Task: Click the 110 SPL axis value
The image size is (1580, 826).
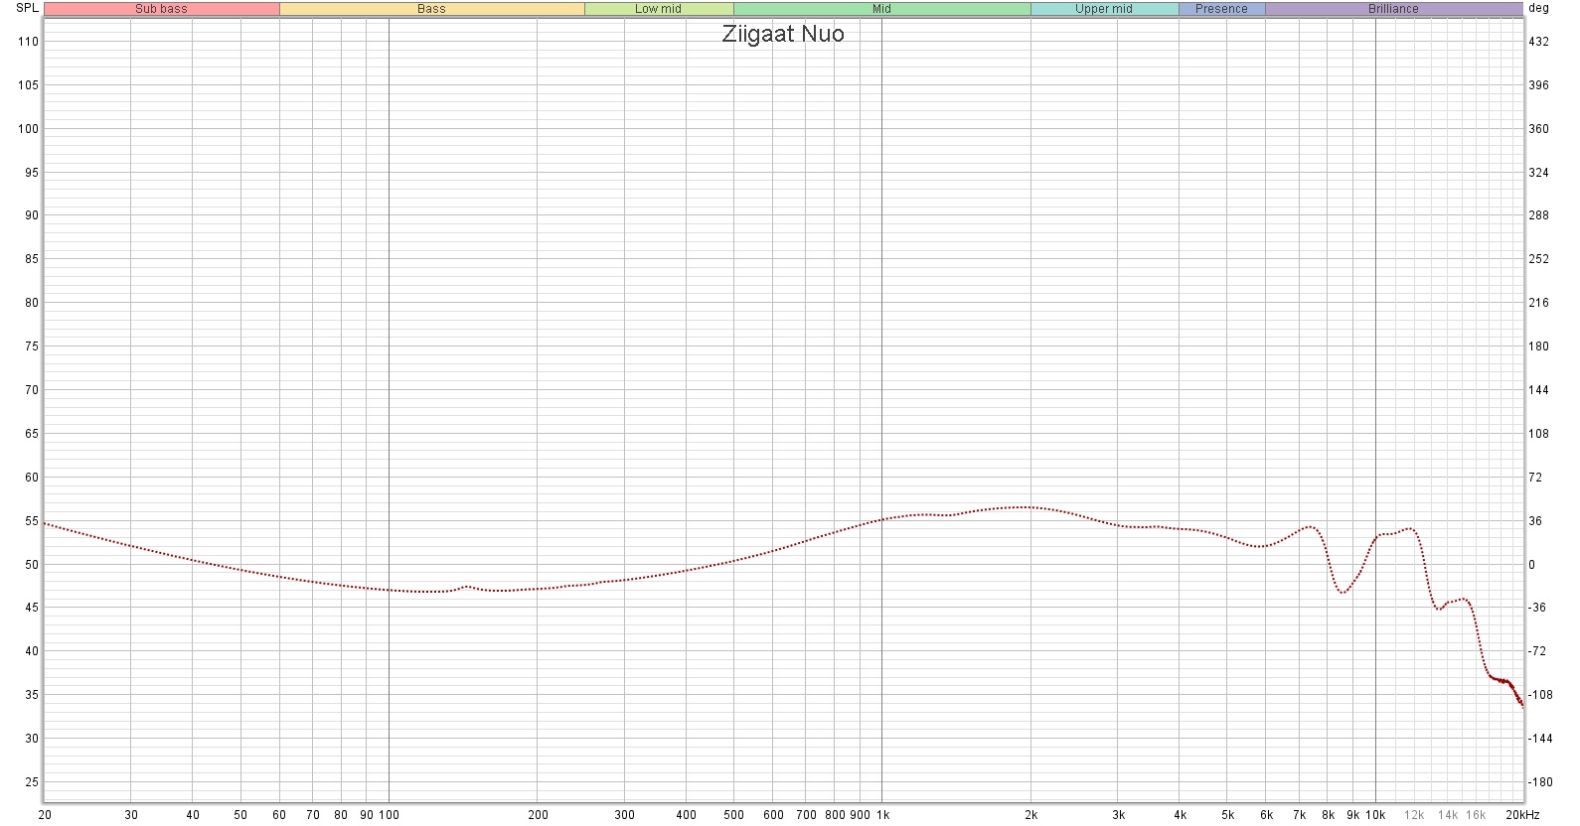Action: tap(29, 42)
